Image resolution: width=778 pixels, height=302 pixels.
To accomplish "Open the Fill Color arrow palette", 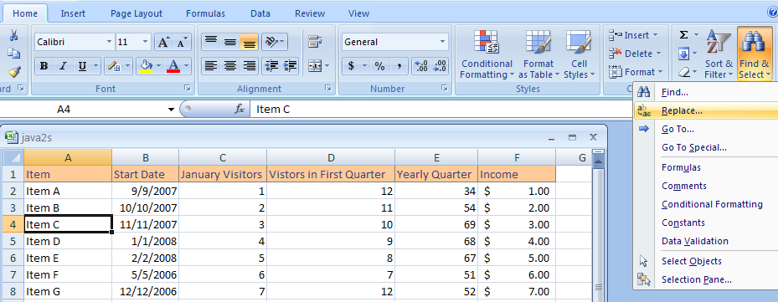I will pos(159,65).
